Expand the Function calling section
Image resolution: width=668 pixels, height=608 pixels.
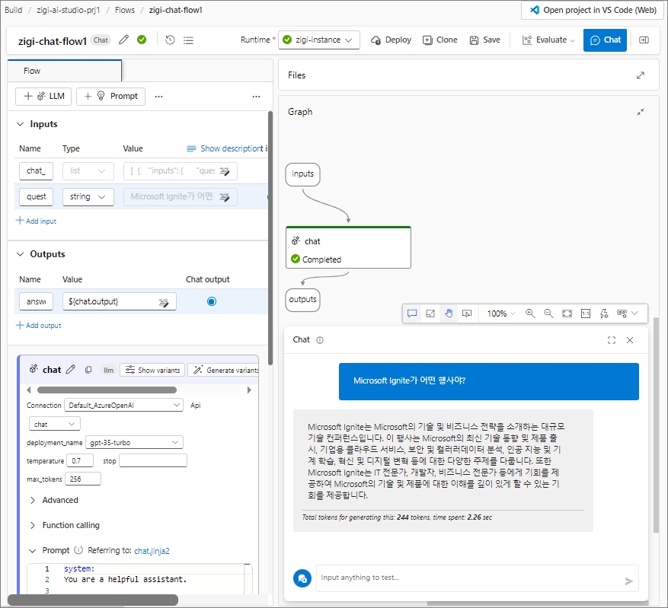click(33, 526)
